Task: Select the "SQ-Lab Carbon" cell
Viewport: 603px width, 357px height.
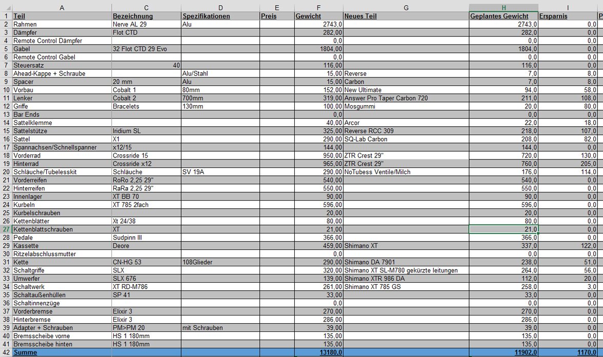Action: [x=406, y=140]
